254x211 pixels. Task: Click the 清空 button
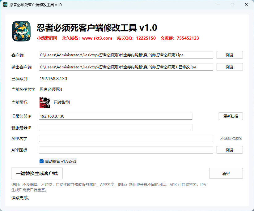tap(226, 173)
